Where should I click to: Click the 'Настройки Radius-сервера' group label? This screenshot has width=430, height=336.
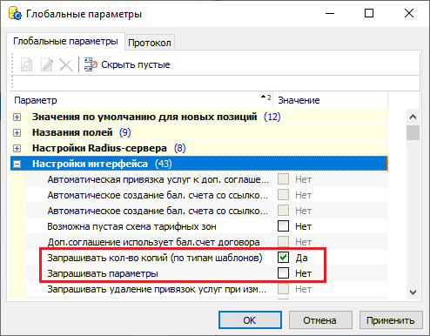click(x=99, y=148)
